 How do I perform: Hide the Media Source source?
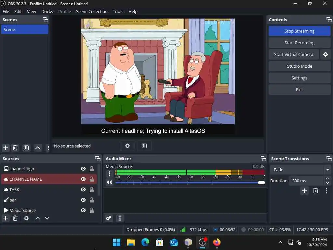(83, 210)
